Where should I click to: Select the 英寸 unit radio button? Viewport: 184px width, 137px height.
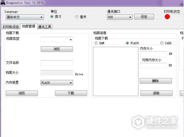click(52, 17)
